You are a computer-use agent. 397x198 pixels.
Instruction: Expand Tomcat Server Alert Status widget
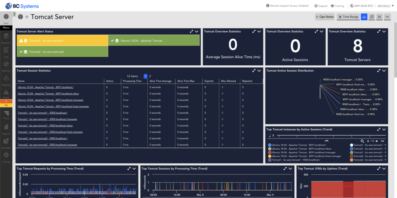pyautogui.click(x=192, y=32)
